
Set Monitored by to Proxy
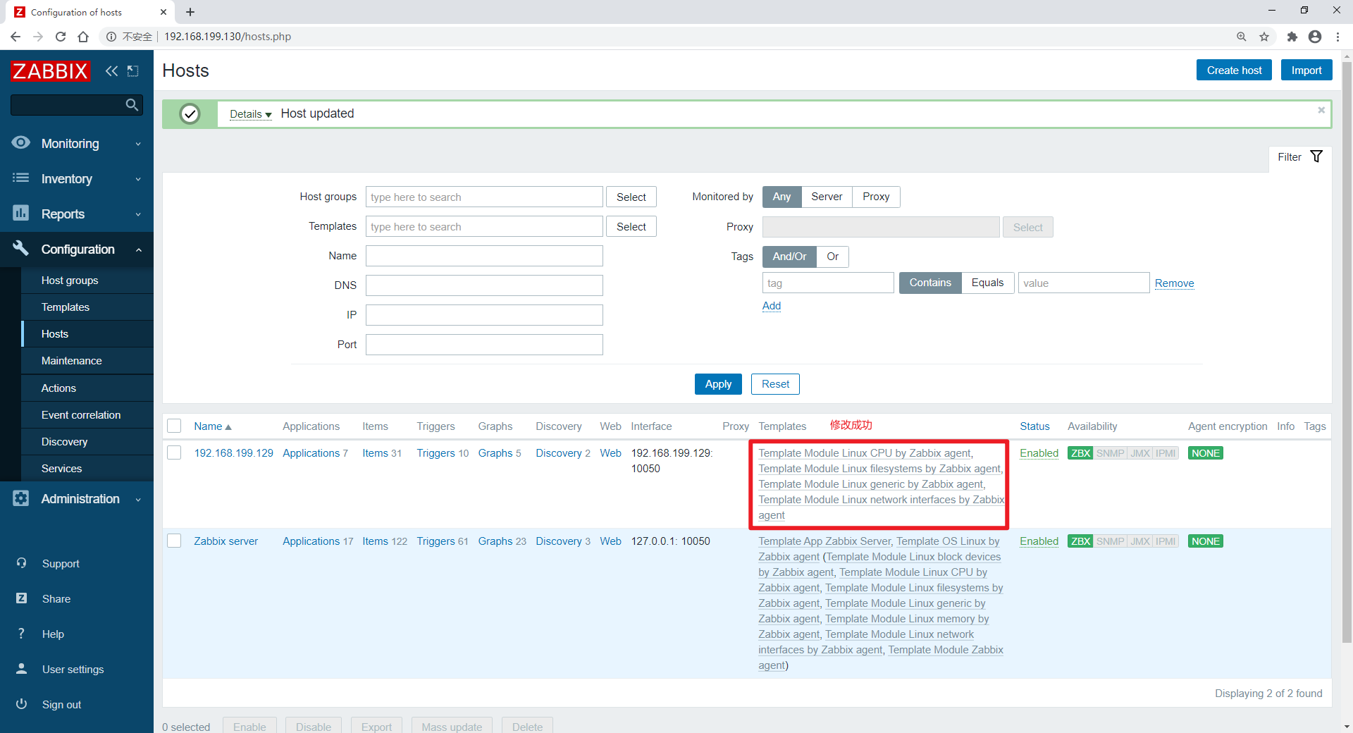click(876, 197)
